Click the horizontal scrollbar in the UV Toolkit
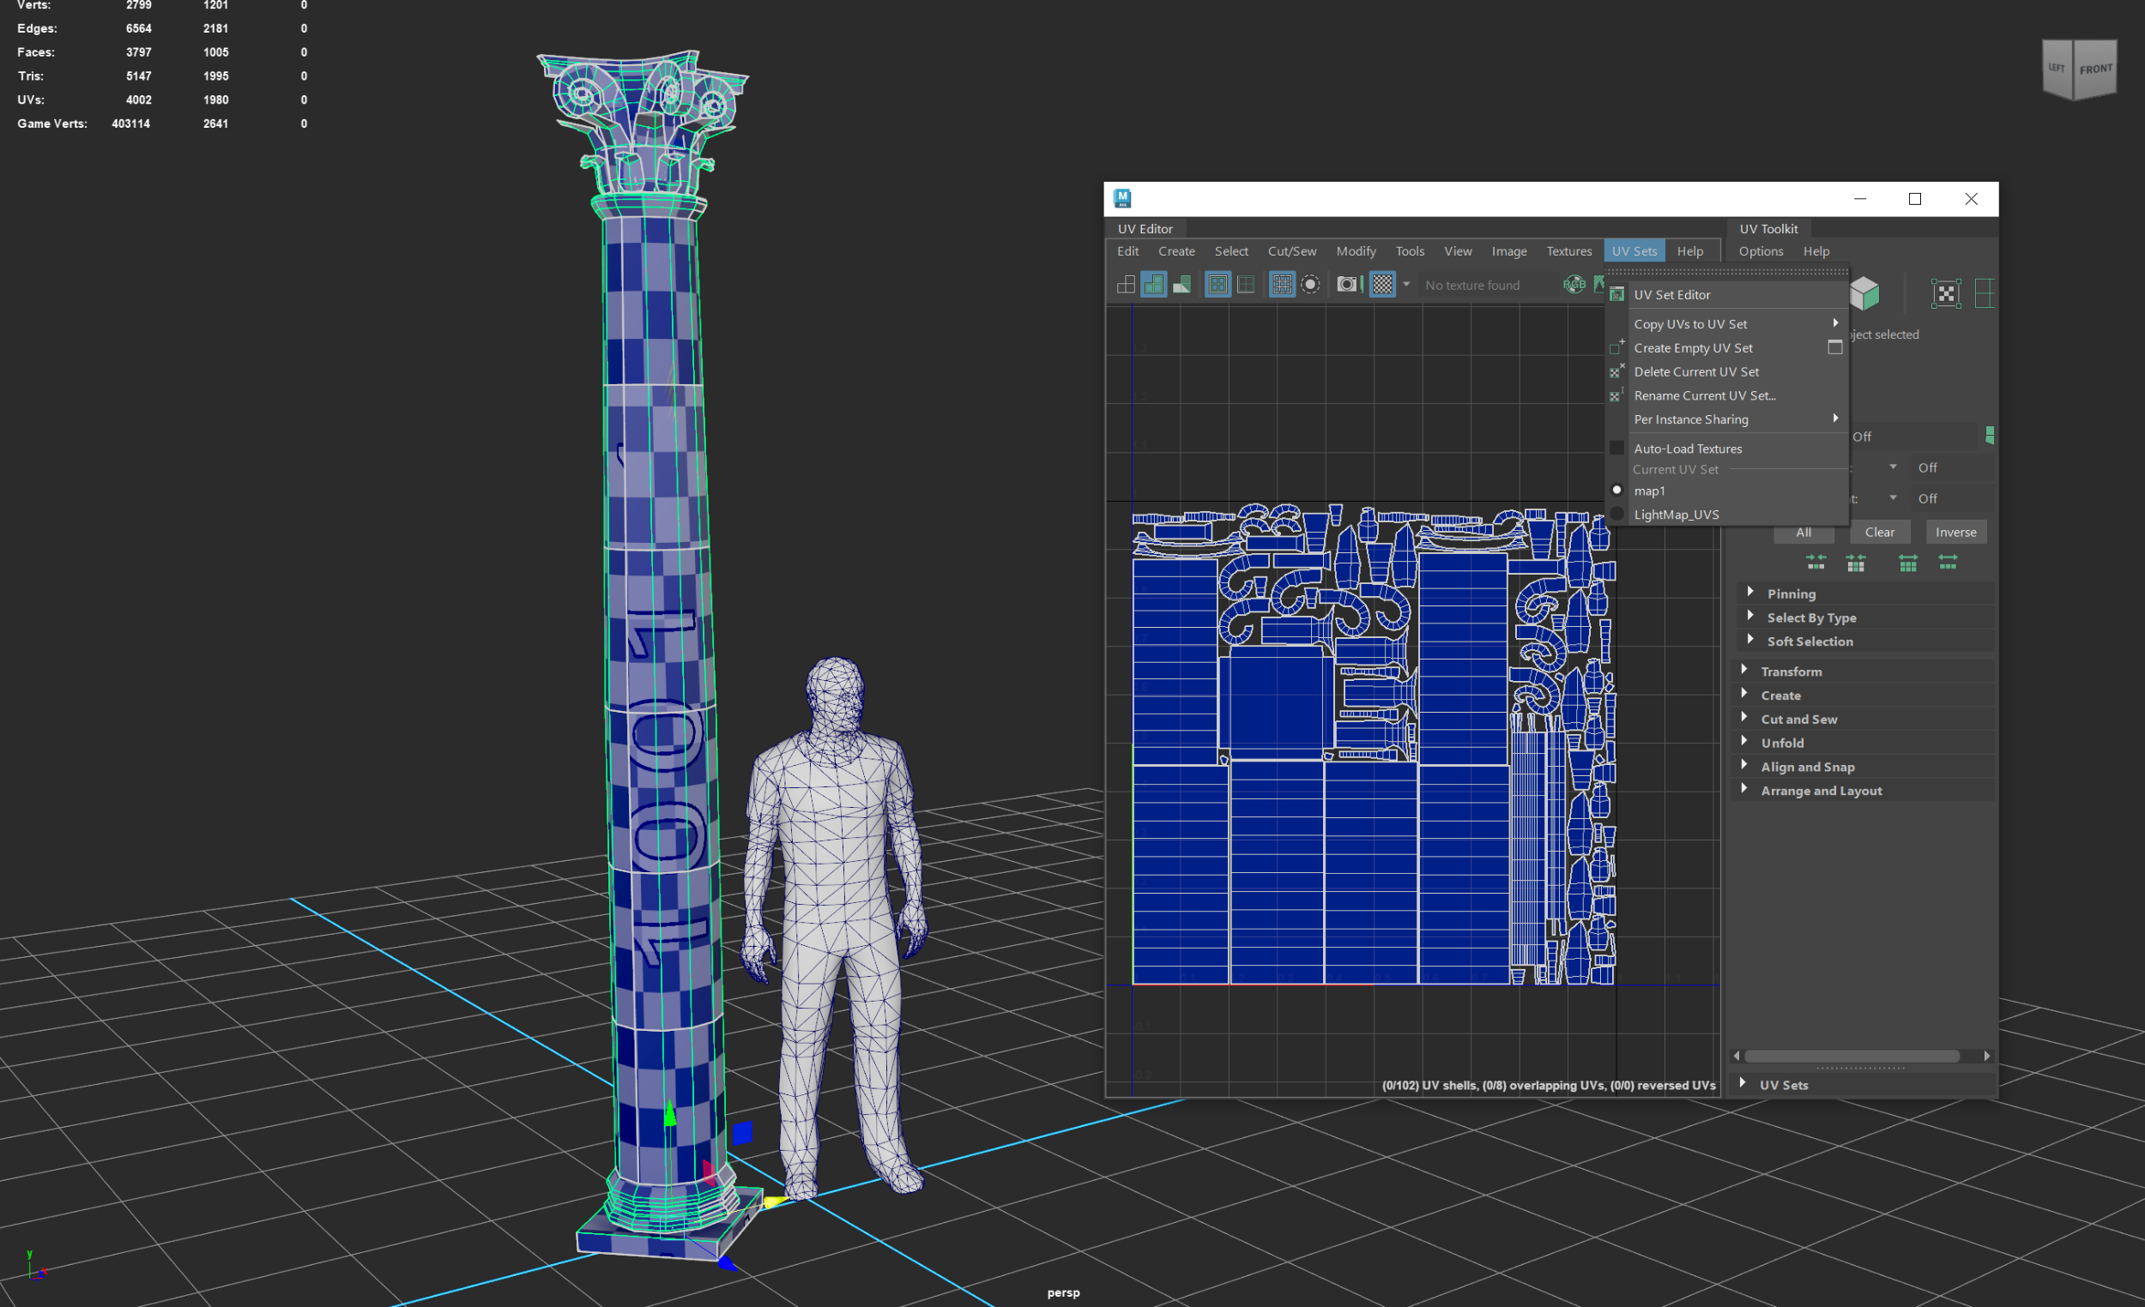The image size is (2145, 1307). 1852,1056
